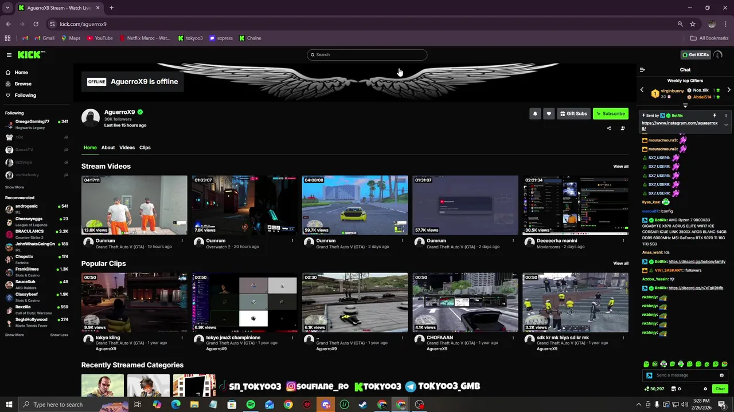View all Popular Clips

620,263
